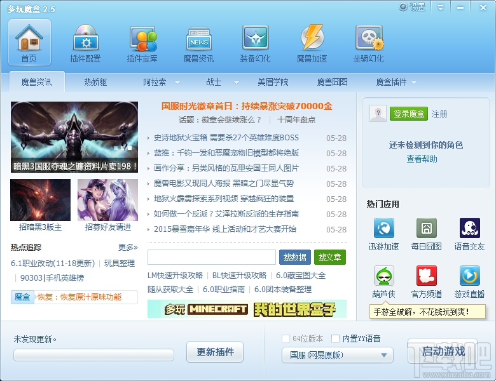Viewport: 496px width, 381px height.
Task: Open the 招募好友请进 thumbnail
Action: tap(107, 200)
